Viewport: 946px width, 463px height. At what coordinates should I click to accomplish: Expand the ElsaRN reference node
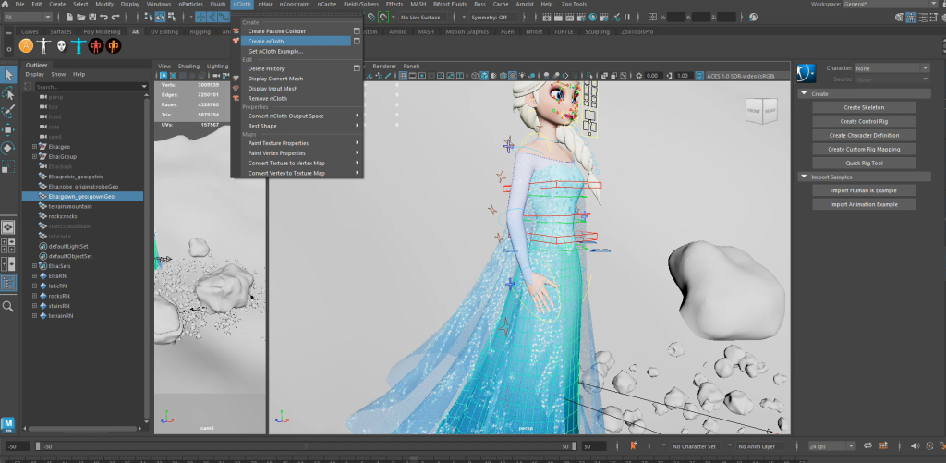pyautogui.click(x=35, y=276)
